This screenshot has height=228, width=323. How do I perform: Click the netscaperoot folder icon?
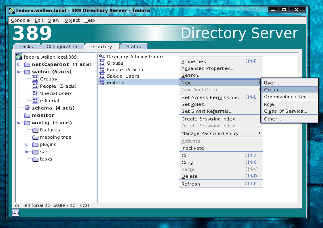(27, 64)
